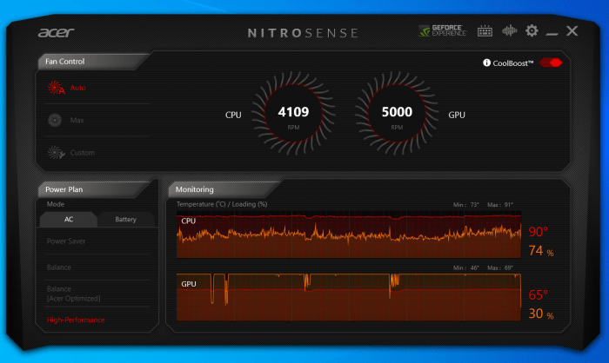Select the Max fan mode icon

tap(55, 120)
